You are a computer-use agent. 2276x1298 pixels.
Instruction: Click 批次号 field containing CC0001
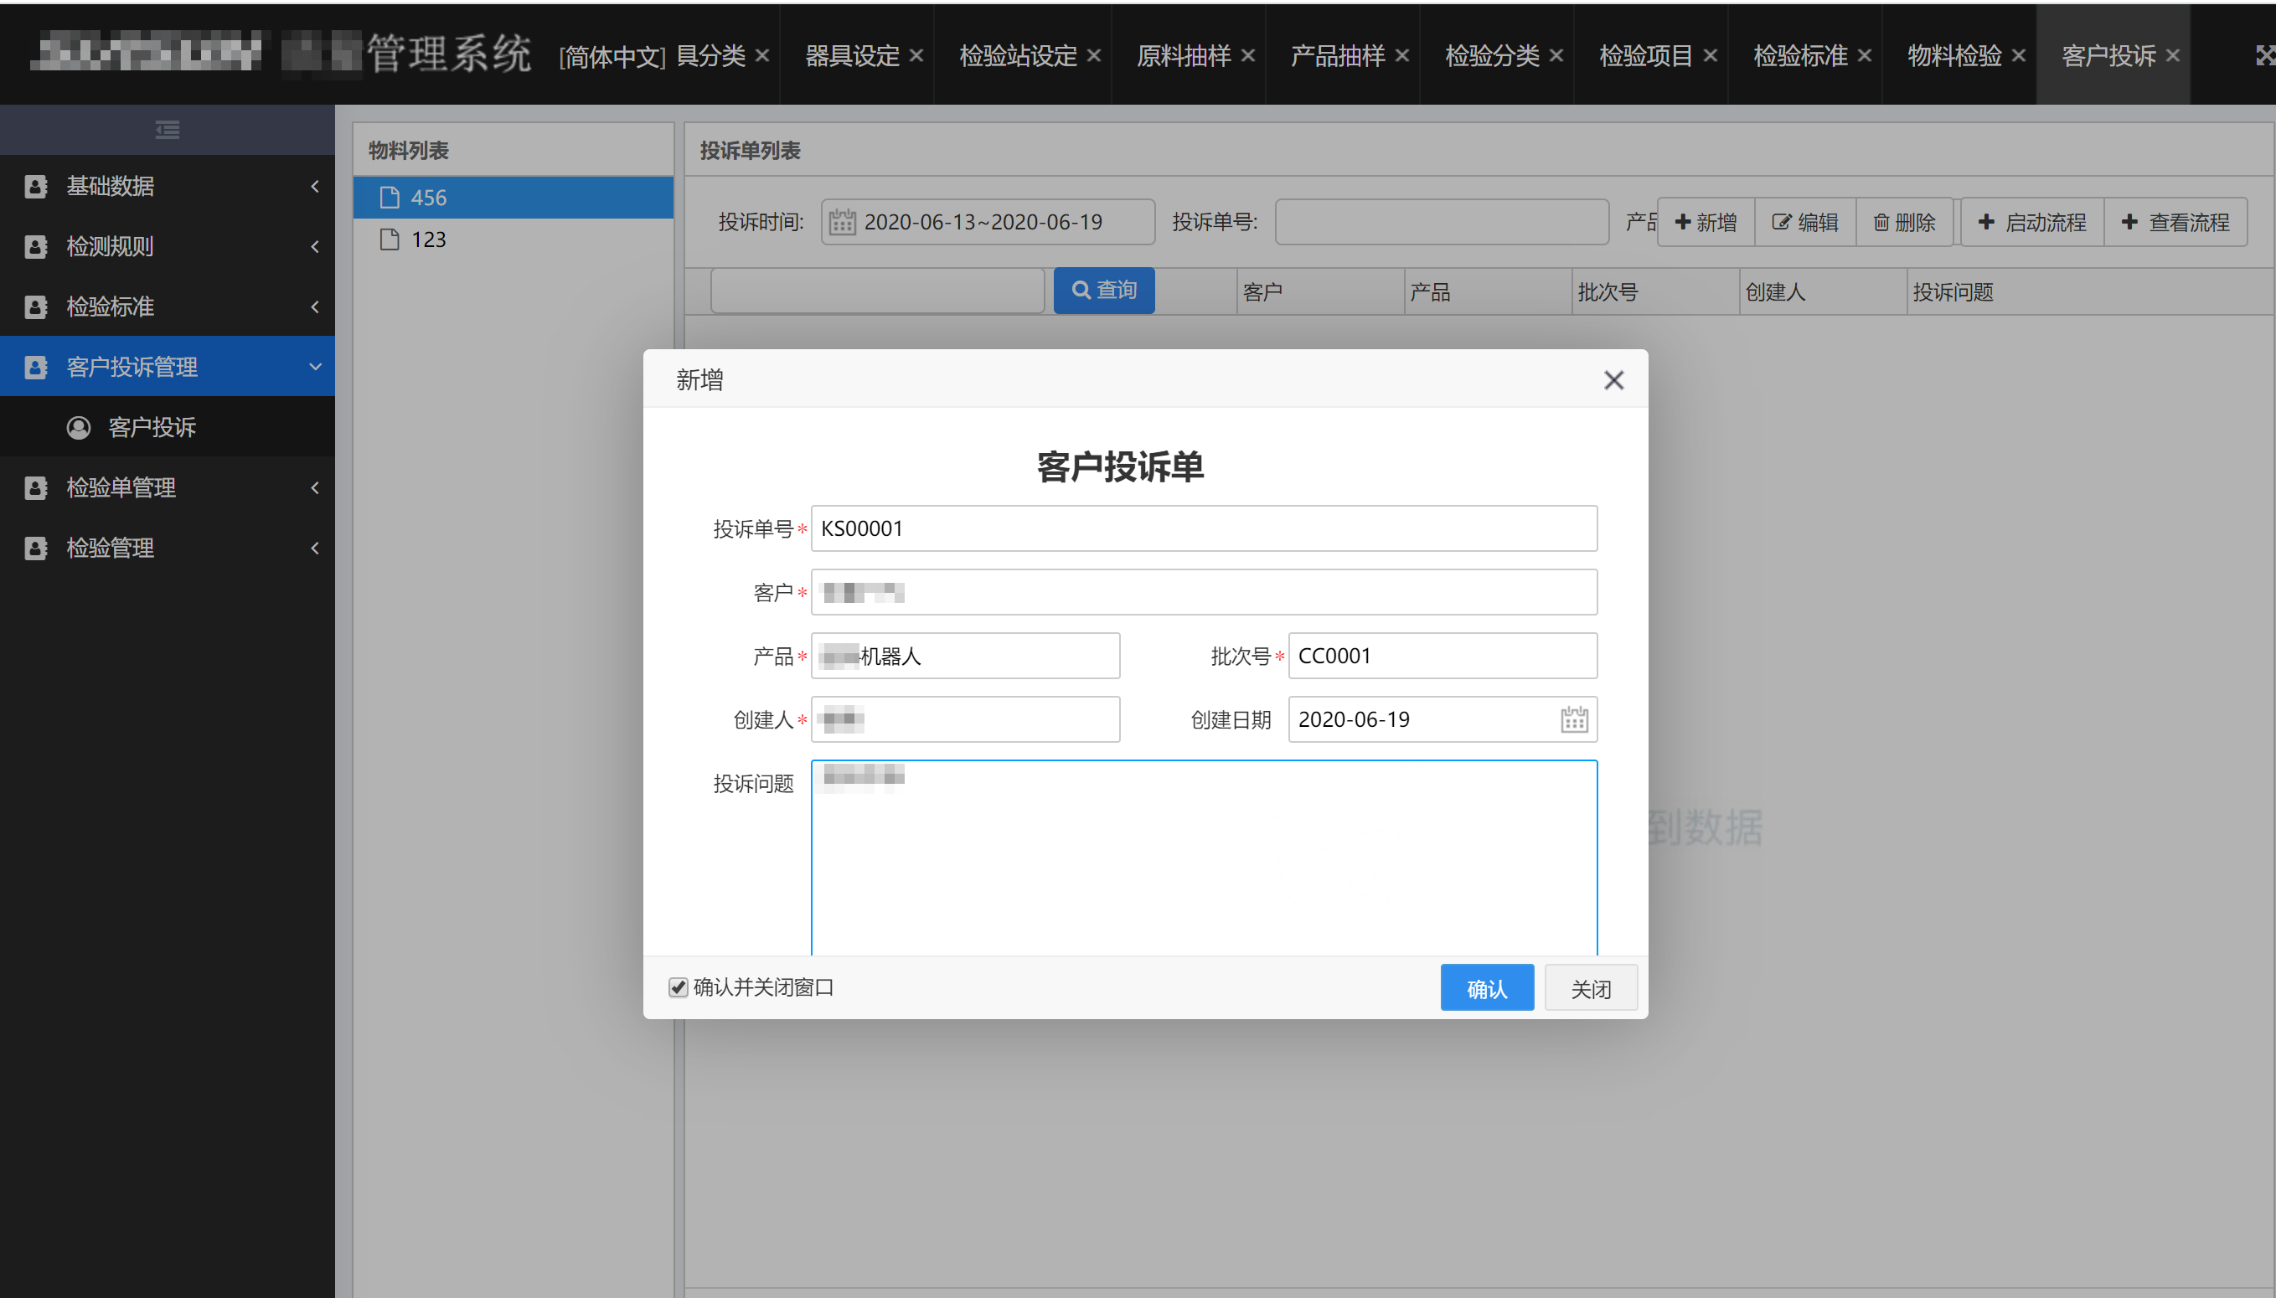[1442, 657]
